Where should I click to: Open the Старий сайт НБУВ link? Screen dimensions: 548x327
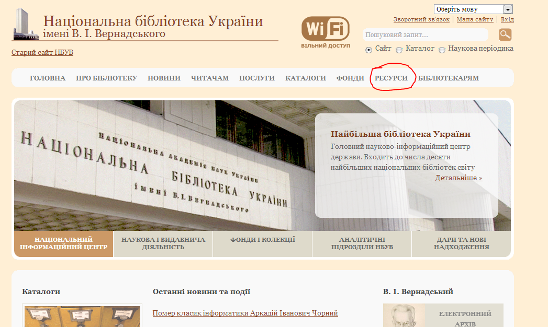(42, 52)
